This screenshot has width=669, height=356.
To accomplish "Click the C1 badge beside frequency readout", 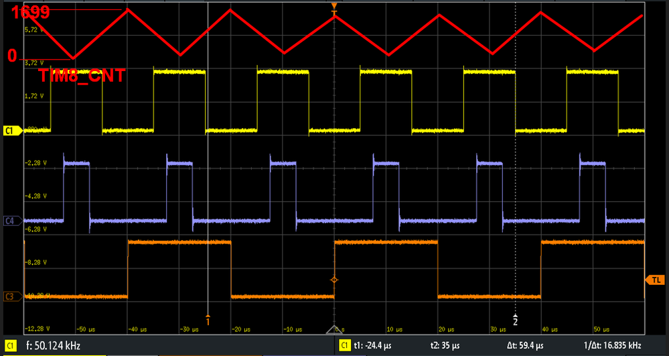I will 11,345.
